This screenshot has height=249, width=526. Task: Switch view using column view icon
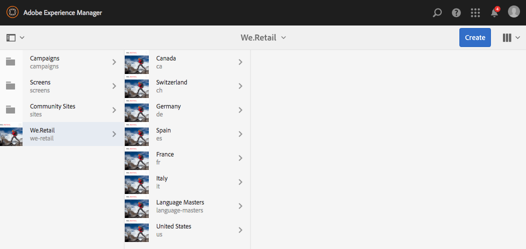pos(507,37)
